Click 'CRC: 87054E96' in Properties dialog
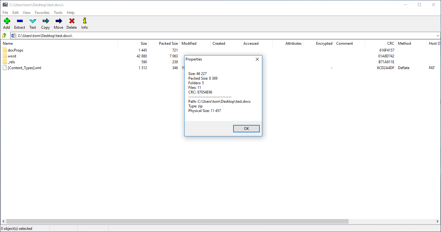The height and width of the screenshot is (232, 441). point(200,92)
